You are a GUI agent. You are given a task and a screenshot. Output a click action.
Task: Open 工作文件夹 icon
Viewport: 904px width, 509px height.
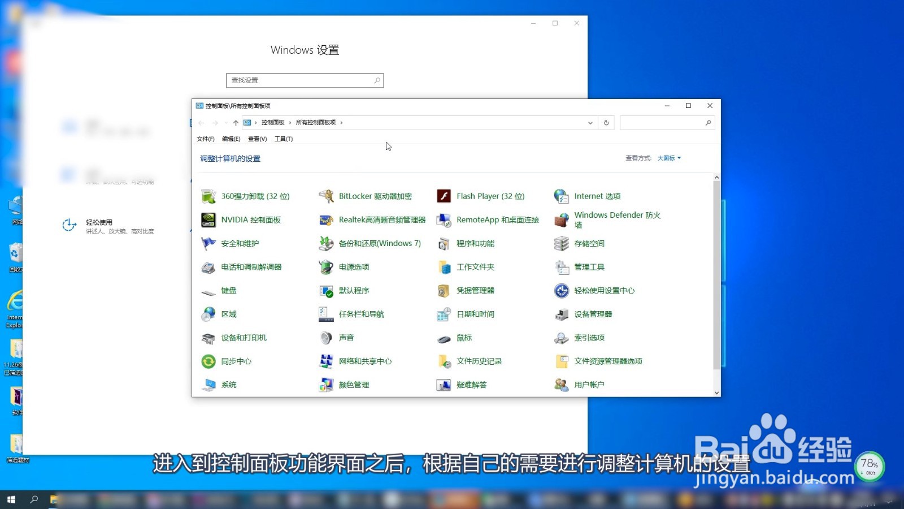click(x=444, y=267)
